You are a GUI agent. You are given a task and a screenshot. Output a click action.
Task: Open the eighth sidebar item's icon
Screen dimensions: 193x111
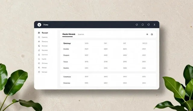pos(39,63)
